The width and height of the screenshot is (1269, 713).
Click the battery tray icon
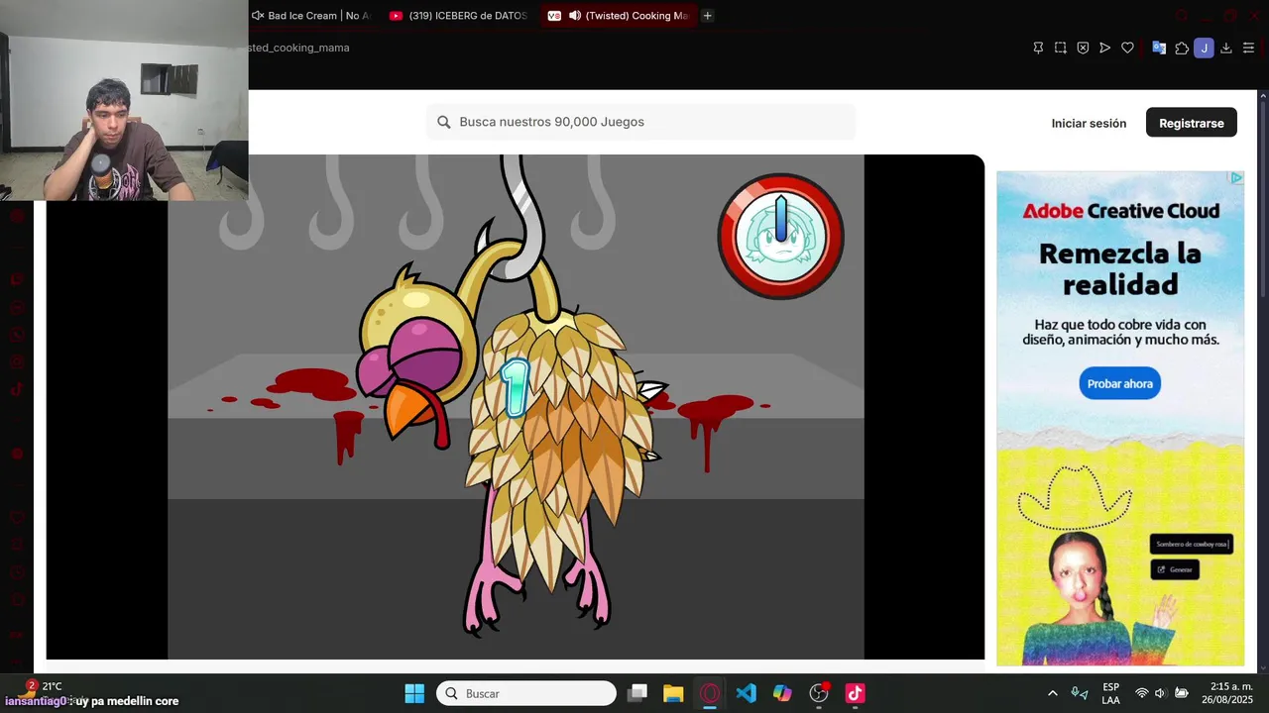tap(1182, 693)
